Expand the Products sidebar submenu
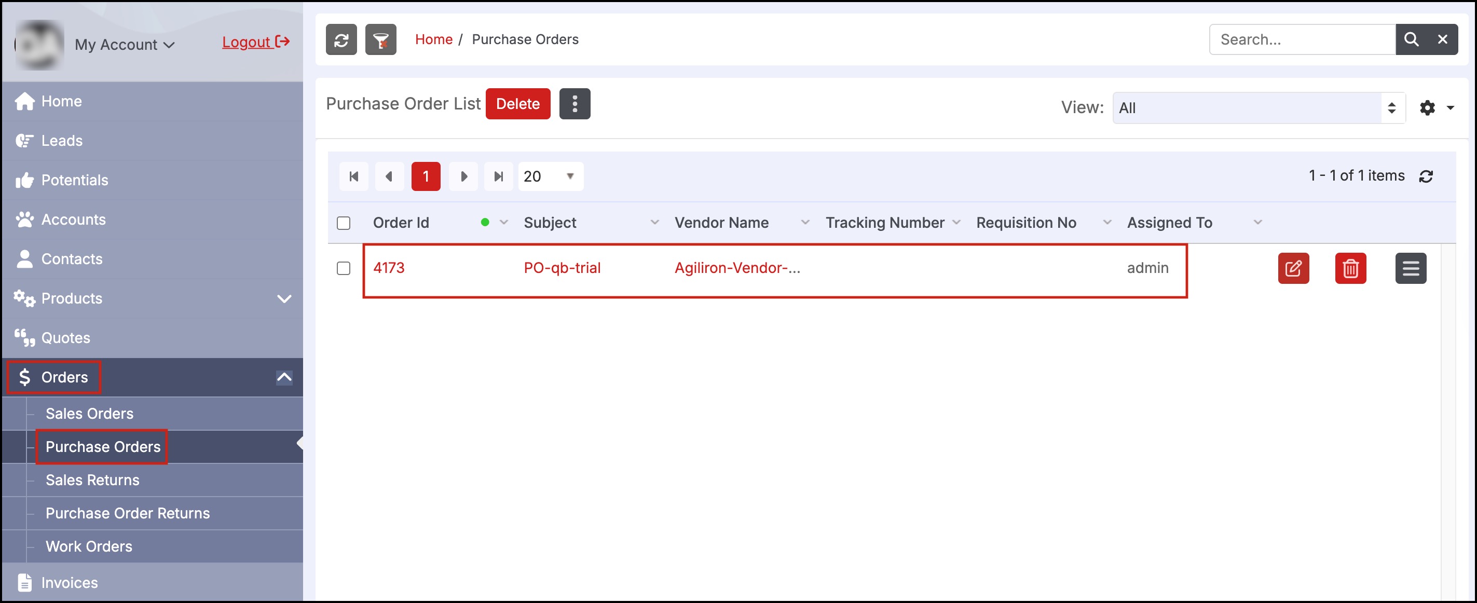Screen dimensions: 1477x603 [284, 298]
